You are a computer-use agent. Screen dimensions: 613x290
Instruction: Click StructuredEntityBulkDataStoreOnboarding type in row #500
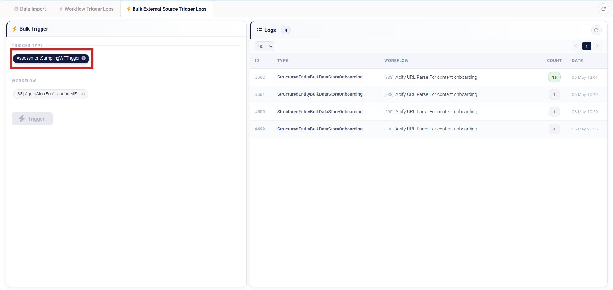(320, 112)
